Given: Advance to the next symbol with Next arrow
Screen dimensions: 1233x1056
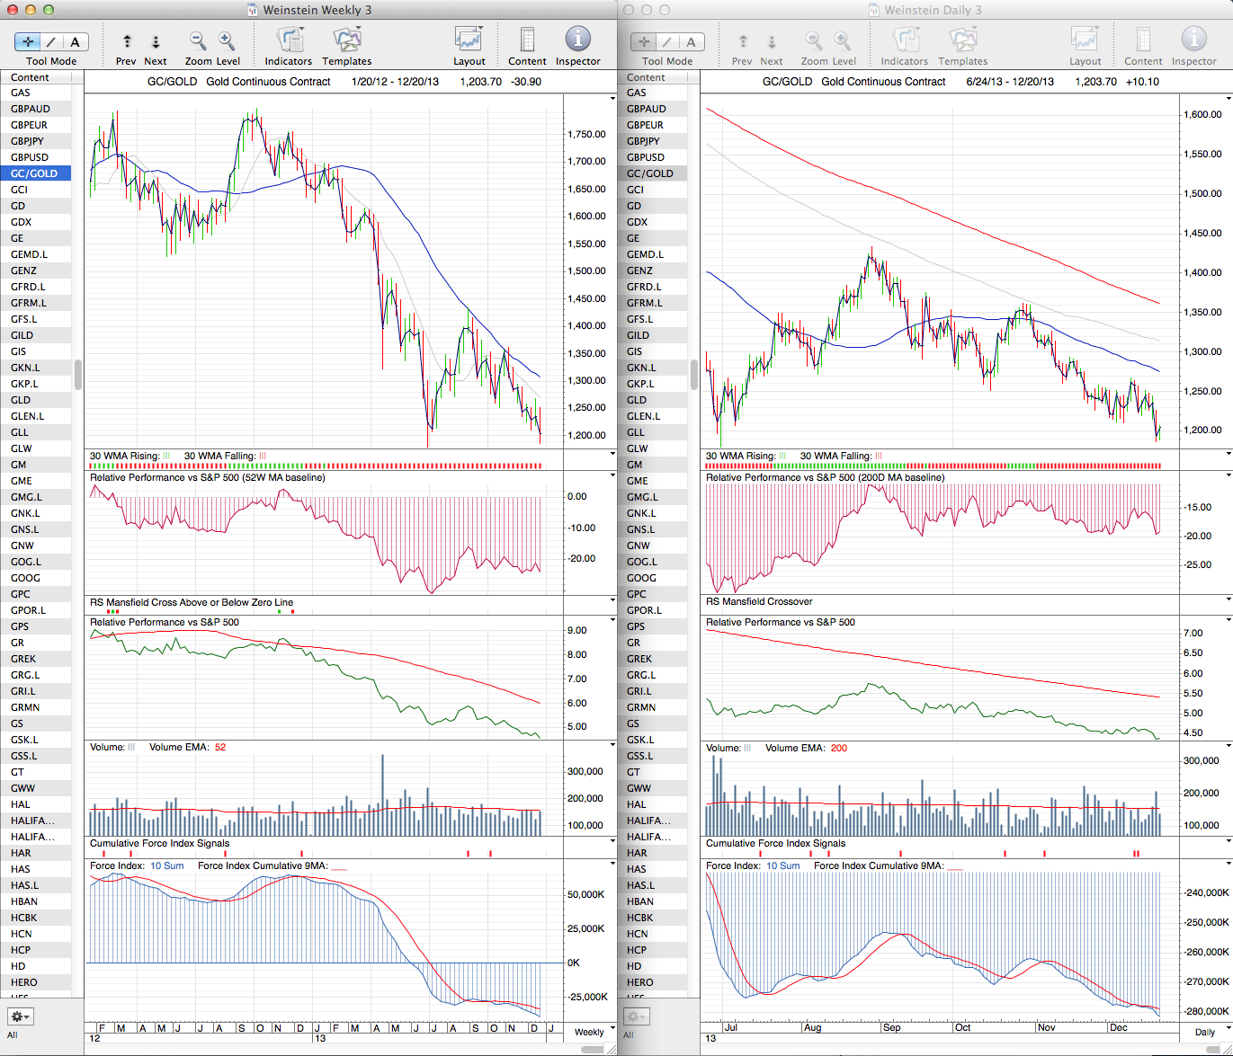Looking at the screenshot, I should pyautogui.click(x=156, y=42).
